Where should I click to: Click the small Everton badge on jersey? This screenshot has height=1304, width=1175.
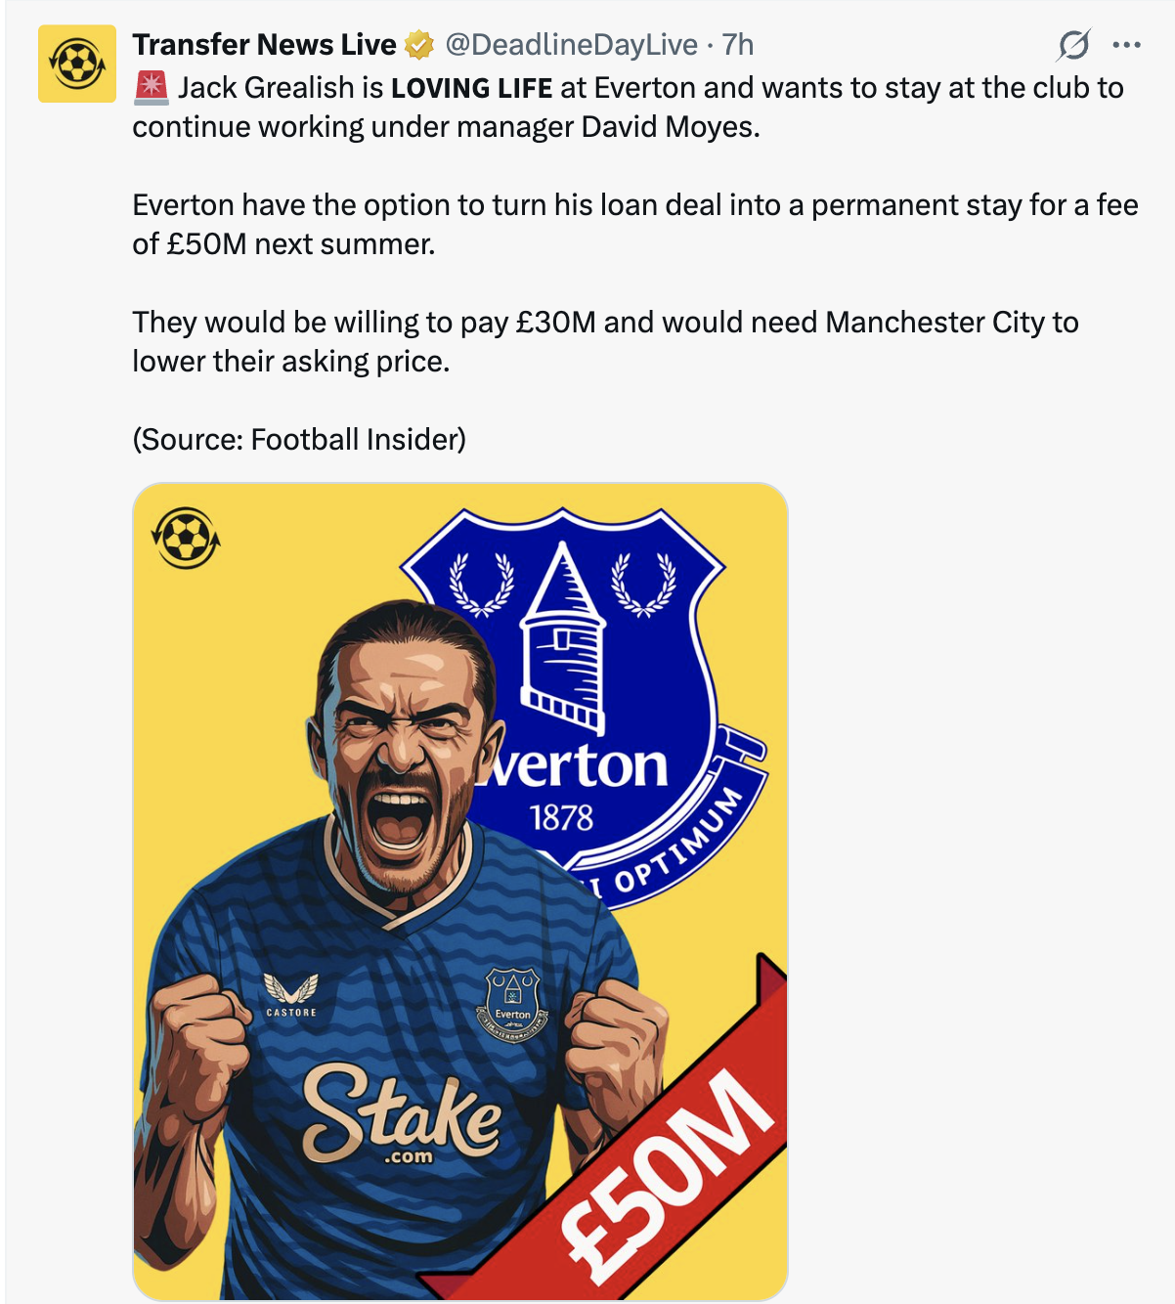pyautogui.click(x=512, y=1005)
